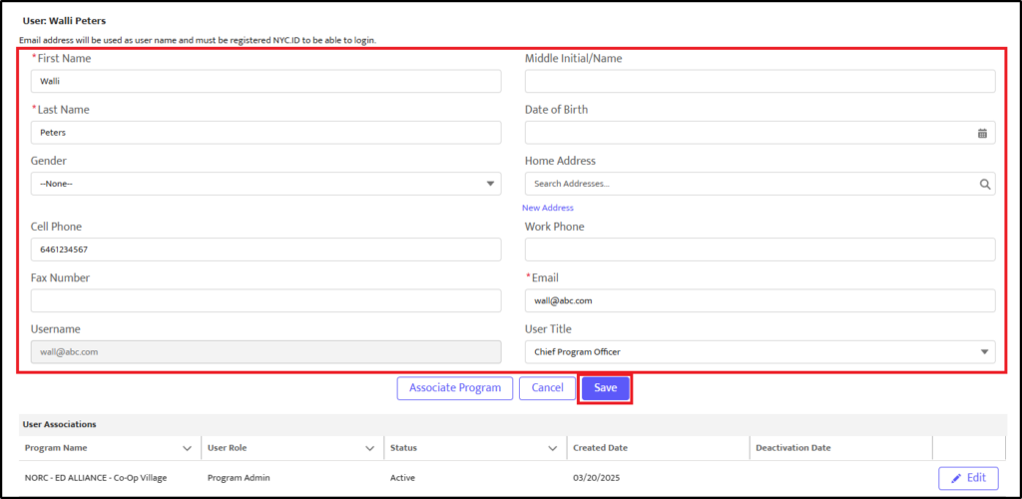The image size is (1022, 499).
Task: Click the Program Admin role cell
Action: pyautogui.click(x=239, y=477)
